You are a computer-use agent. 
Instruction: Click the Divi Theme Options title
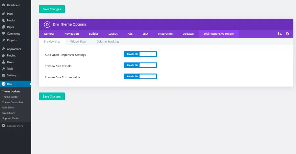pyautogui.click(x=69, y=24)
